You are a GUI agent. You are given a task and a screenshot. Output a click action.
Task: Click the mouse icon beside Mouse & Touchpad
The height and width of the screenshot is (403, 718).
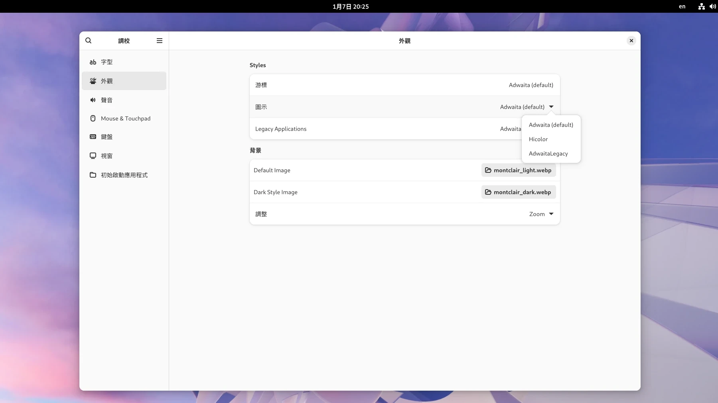click(93, 118)
